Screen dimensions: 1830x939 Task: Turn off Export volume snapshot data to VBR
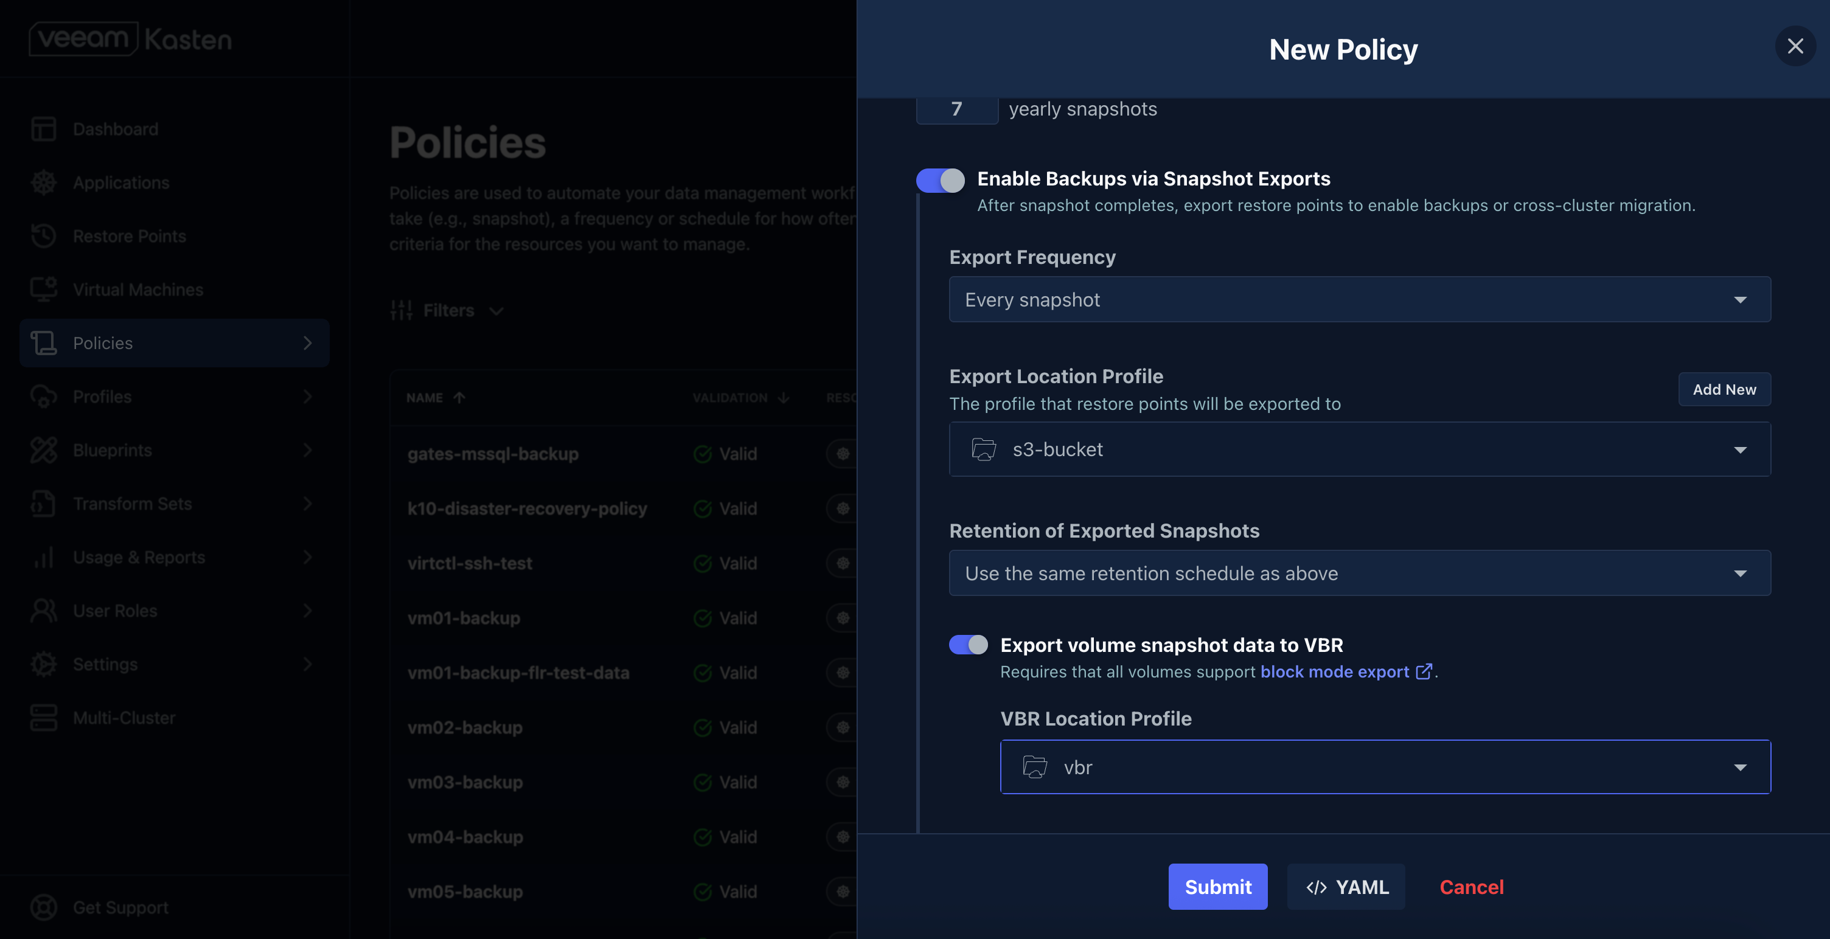coord(967,645)
